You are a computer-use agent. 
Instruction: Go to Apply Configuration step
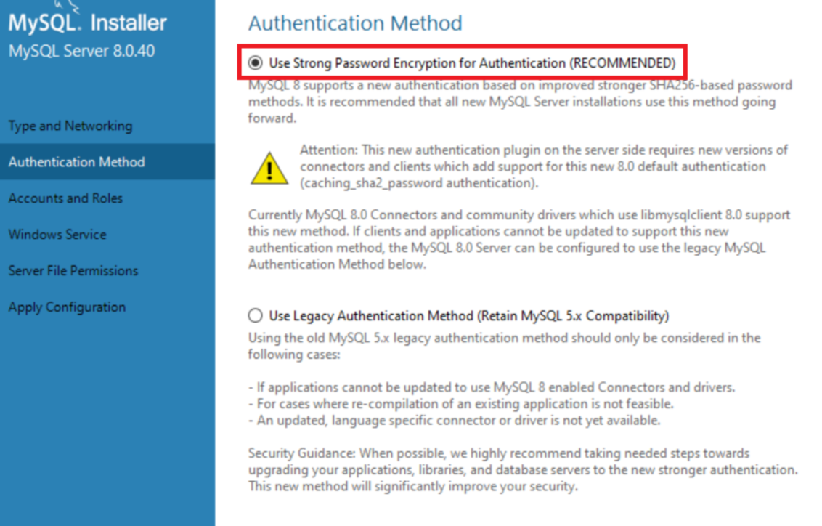(67, 307)
